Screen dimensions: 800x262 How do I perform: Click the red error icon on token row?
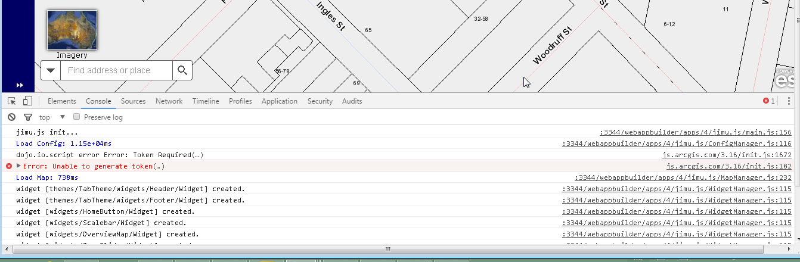pos(8,166)
